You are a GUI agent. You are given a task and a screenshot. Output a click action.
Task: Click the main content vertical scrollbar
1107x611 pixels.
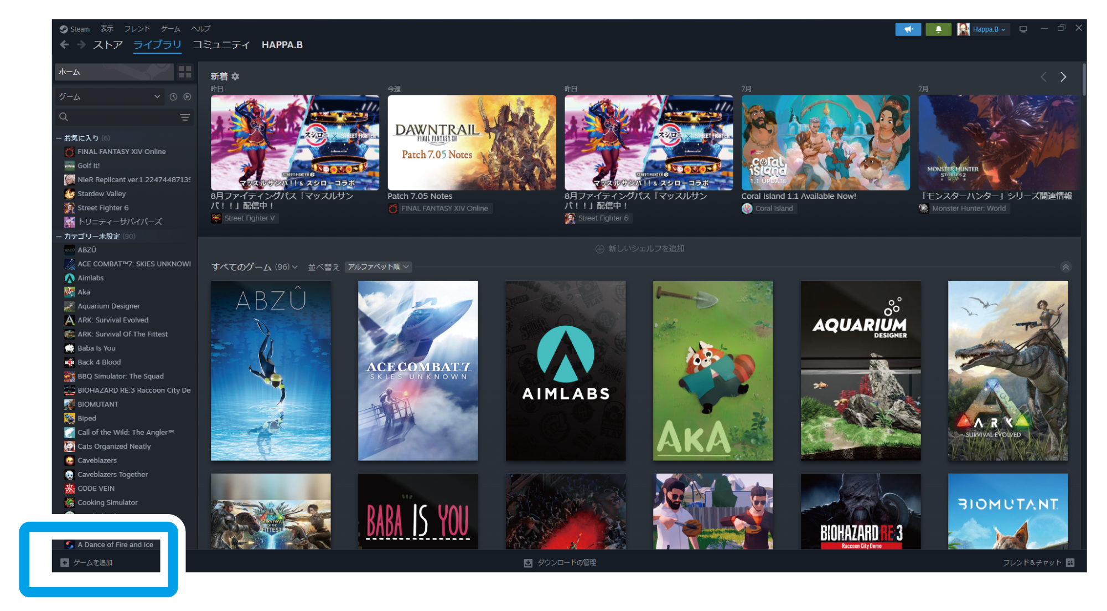[x=1083, y=80]
